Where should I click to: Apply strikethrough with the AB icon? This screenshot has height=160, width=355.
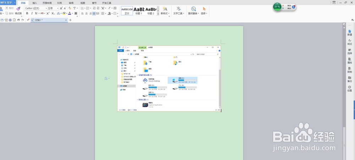[42, 13]
